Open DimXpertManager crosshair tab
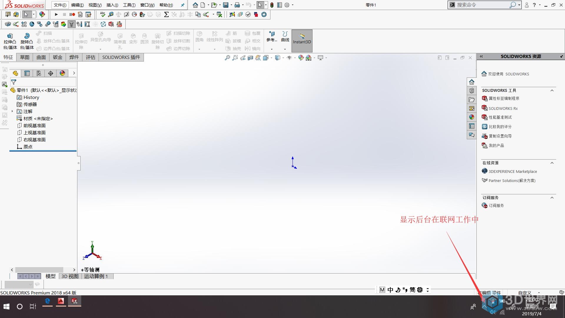 pyautogui.click(x=51, y=73)
